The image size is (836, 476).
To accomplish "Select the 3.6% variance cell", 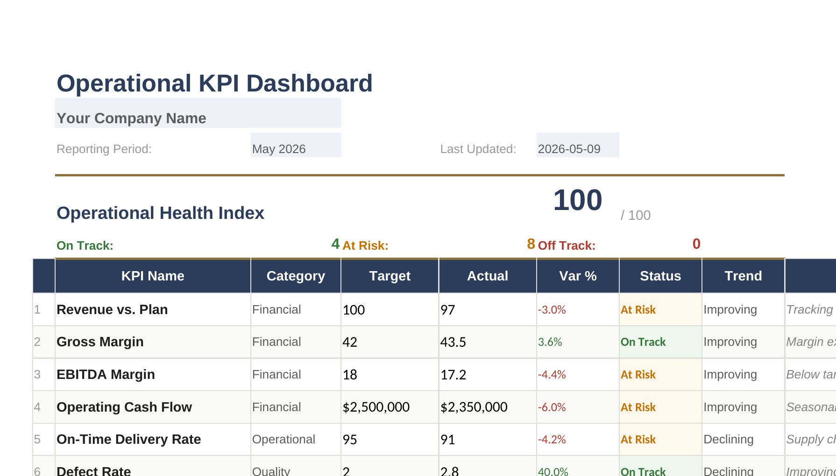I will pos(578,342).
